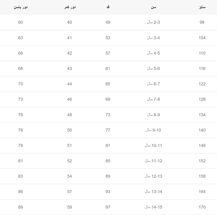Select the 7-8 سال age cell
Screen dimensions: 217x215
pos(153,99)
